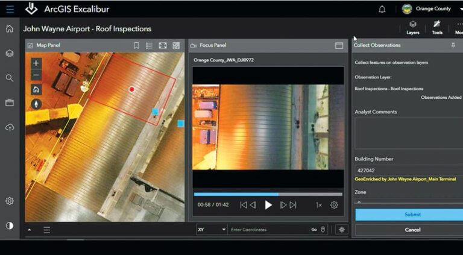Click the Enter Coordinates field
Image resolution: width=463 pixels, height=255 pixels.
point(268,229)
